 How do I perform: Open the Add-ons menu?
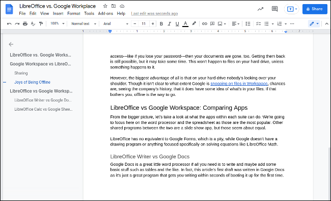point(105,14)
